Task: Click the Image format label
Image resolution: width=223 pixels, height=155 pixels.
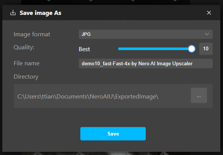Action: [x=32, y=34]
